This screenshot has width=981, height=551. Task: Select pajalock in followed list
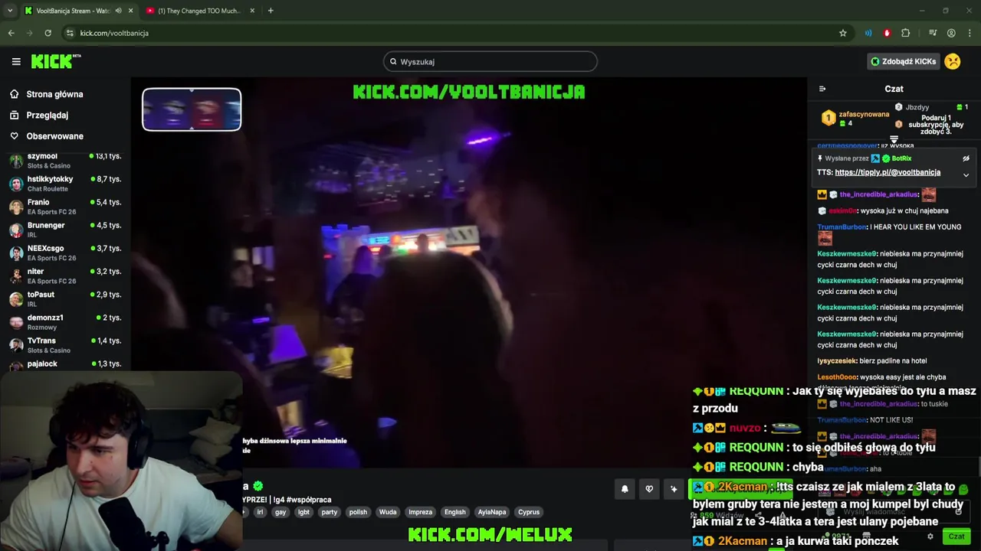(65, 364)
